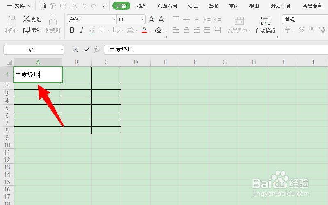Apply thousands separator 000 format
328x205 pixels.
coord(312,30)
